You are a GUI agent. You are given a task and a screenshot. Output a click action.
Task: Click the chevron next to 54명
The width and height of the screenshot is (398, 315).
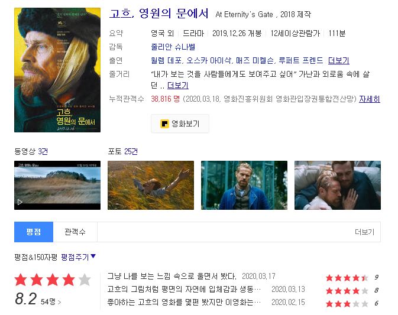pos(59,303)
